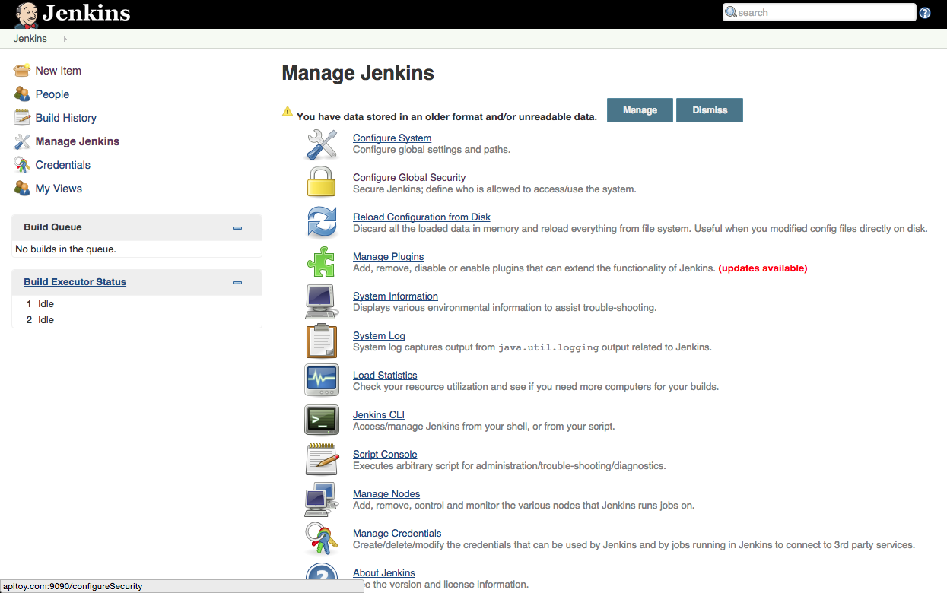
Task: Click the red 'updates available' text
Action: tap(763, 268)
